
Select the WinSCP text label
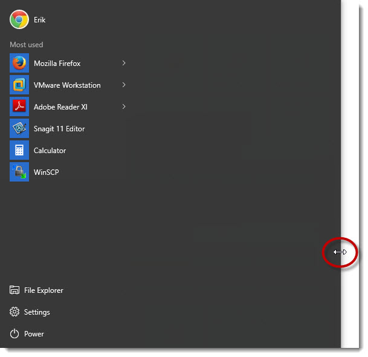coord(47,172)
